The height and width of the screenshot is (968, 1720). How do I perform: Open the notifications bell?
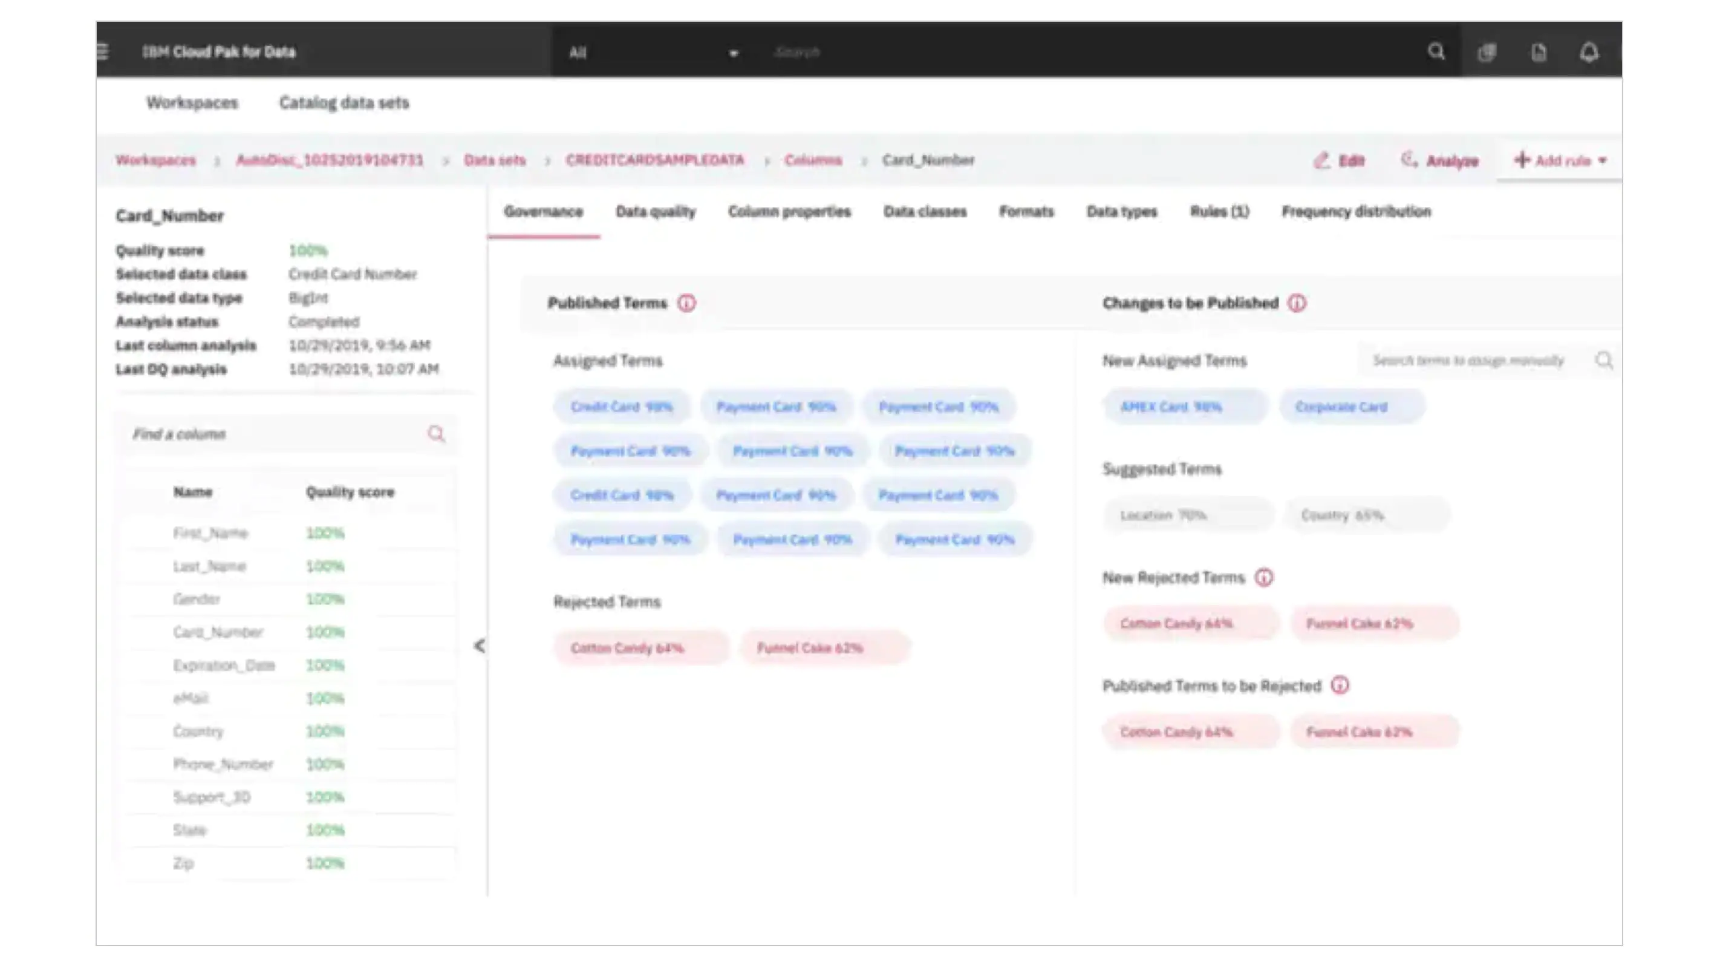coord(1591,52)
